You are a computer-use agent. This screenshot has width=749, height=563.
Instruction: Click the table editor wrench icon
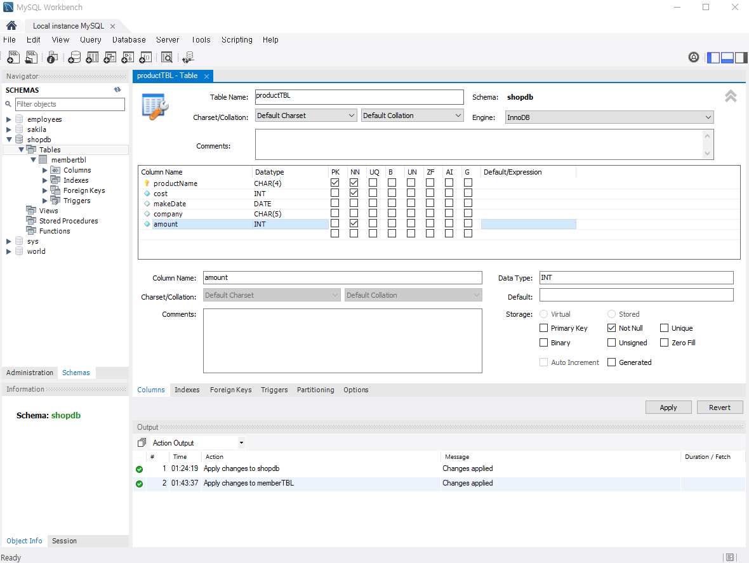click(x=155, y=107)
